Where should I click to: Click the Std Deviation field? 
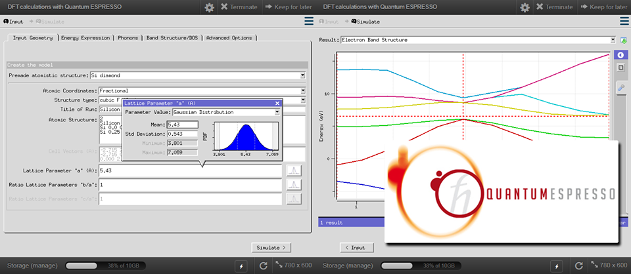pyautogui.click(x=182, y=134)
